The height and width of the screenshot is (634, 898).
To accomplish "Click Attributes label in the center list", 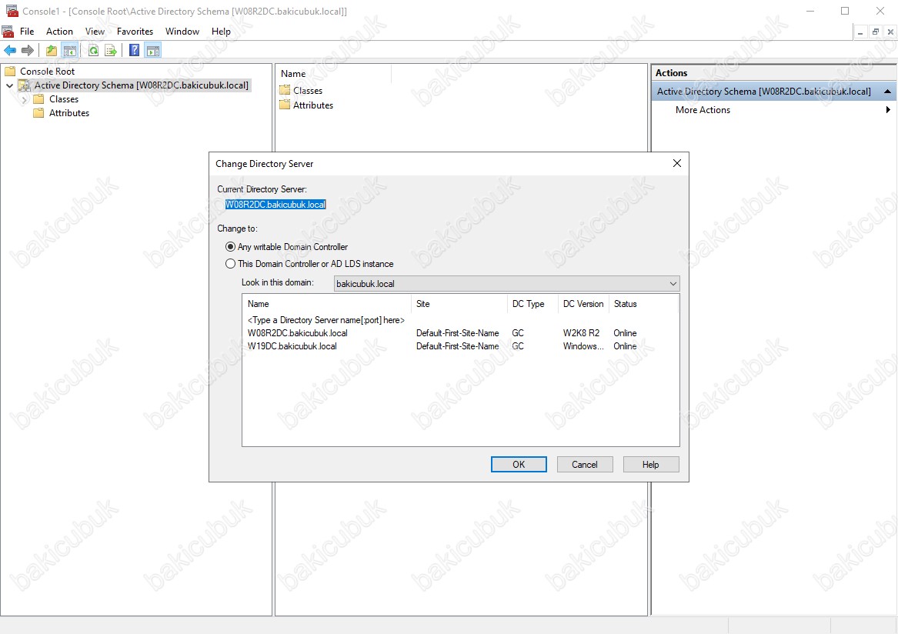I will pyautogui.click(x=312, y=105).
